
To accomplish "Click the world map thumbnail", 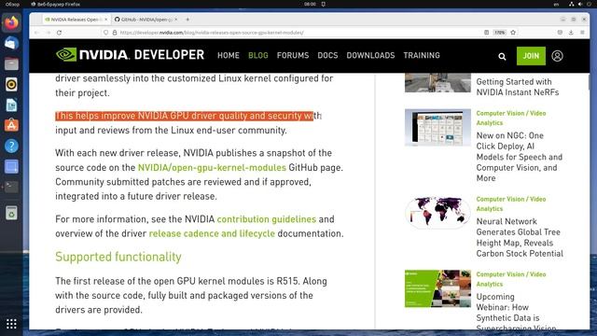I will (437, 212).
